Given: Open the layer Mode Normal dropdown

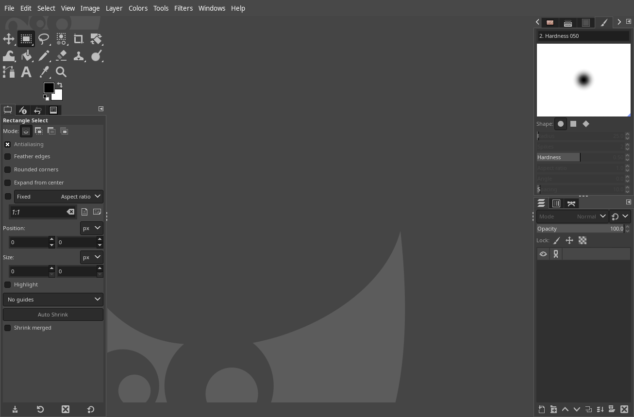Looking at the screenshot, I should coord(572,217).
